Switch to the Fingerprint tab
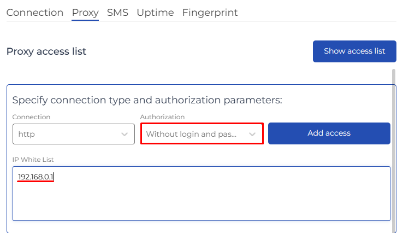This screenshot has height=233, width=403. point(210,13)
